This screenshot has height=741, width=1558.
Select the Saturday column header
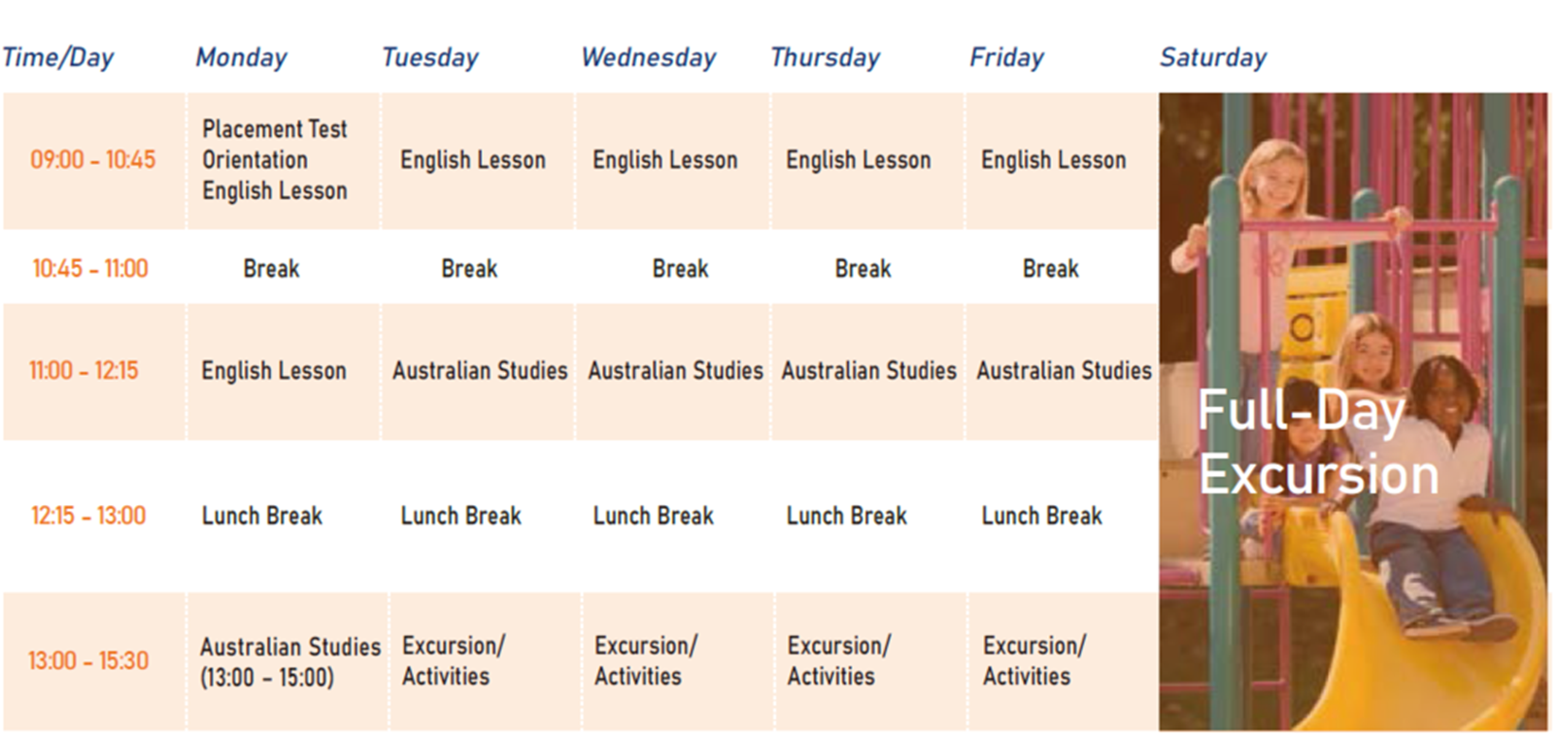tap(1214, 57)
